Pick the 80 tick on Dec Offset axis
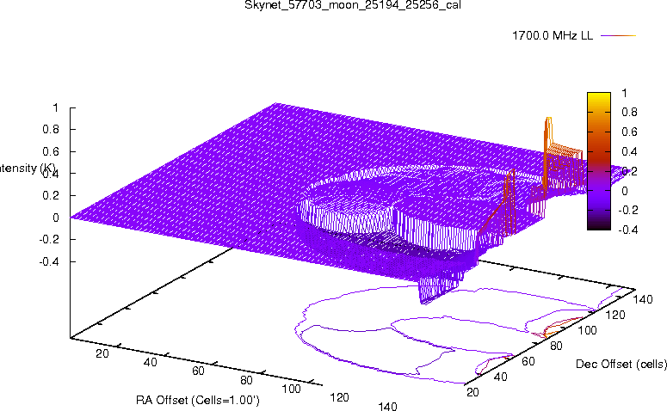 [x=556, y=346]
